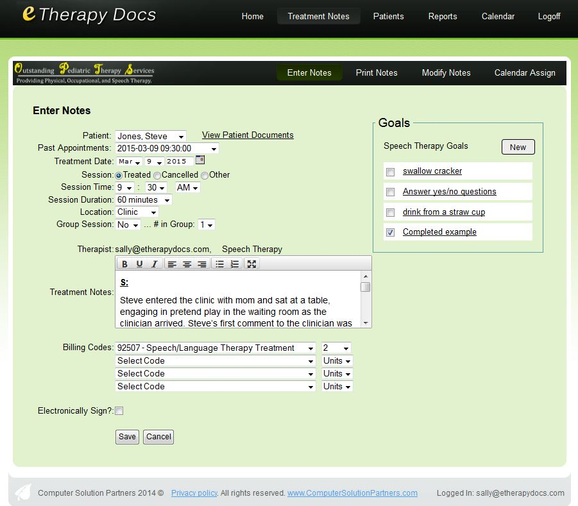
Task: Toggle bold formatting in the notes editor
Action: click(x=124, y=264)
